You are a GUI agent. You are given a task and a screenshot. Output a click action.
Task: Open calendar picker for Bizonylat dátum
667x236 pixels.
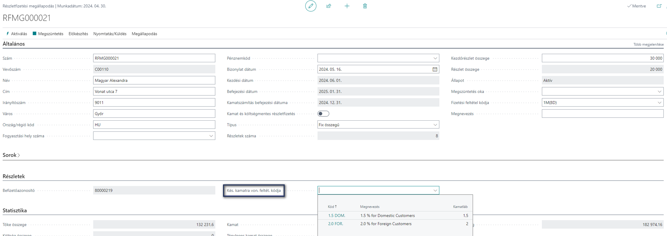435,69
